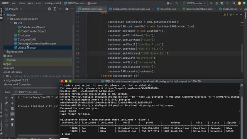This screenshot has width=247, height=139.
Task: Hide the Project tool window
Action: 72,9
